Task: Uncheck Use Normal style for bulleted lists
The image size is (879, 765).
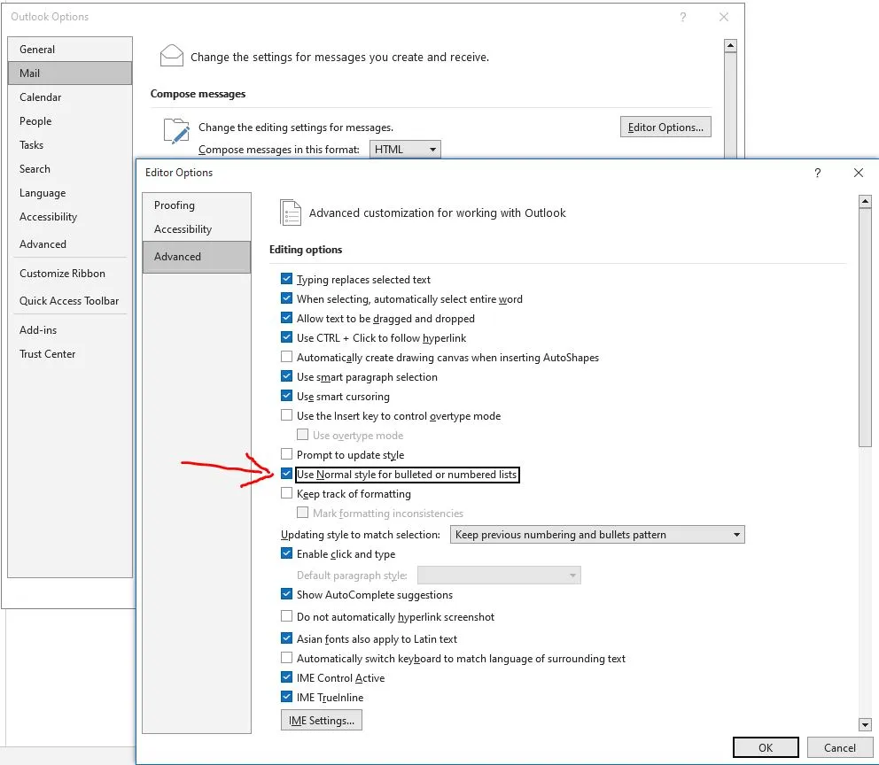Action: click(287, 474)
